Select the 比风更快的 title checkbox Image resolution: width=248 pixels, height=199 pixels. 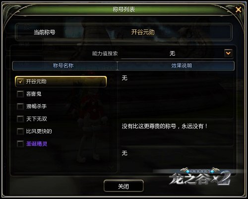[x=20, y=132]
